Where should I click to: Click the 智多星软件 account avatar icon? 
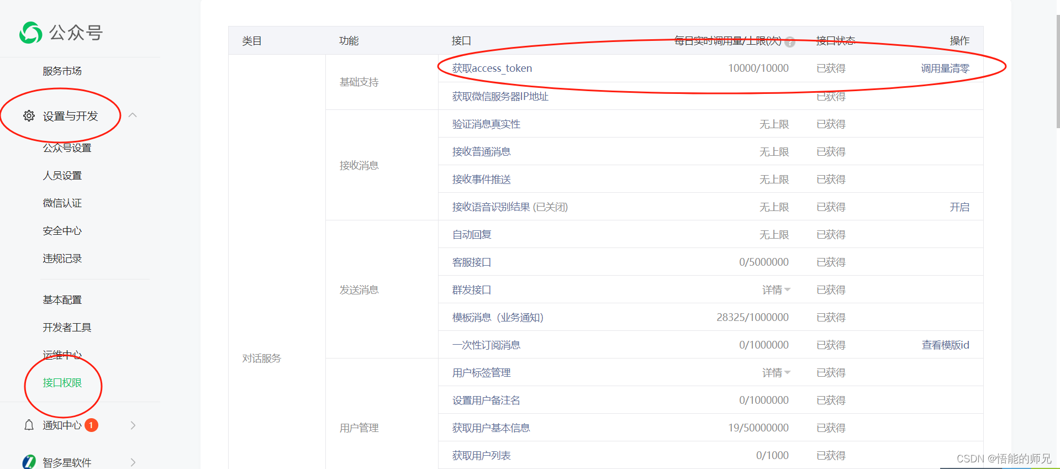tap(29, 462)
